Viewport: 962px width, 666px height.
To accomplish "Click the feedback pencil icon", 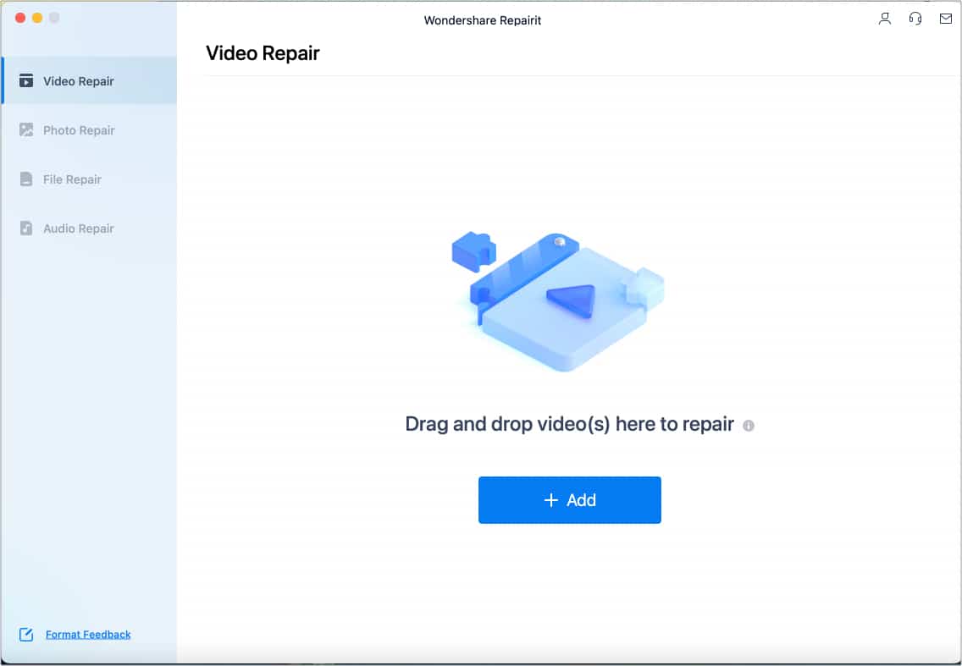I will tap(25, 634).
